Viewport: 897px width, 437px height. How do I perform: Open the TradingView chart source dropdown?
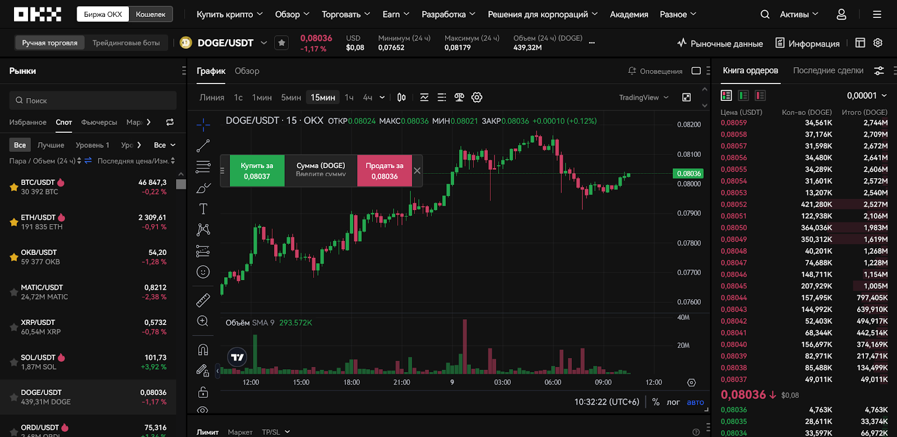point(644,97)
